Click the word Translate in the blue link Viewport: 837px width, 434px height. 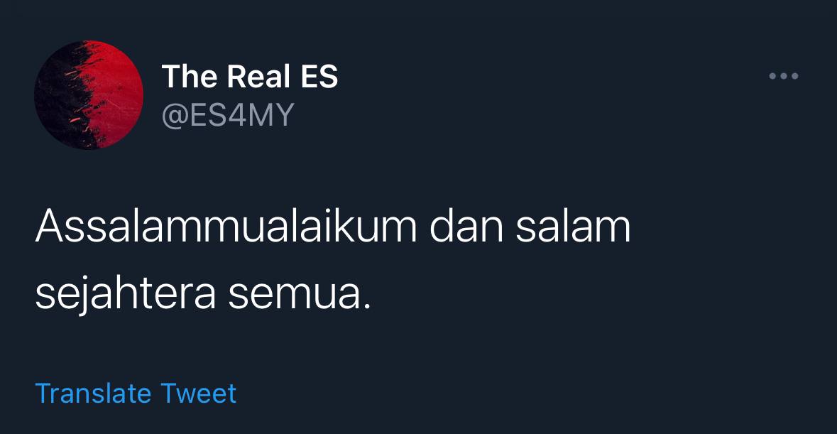click(94, 394)
